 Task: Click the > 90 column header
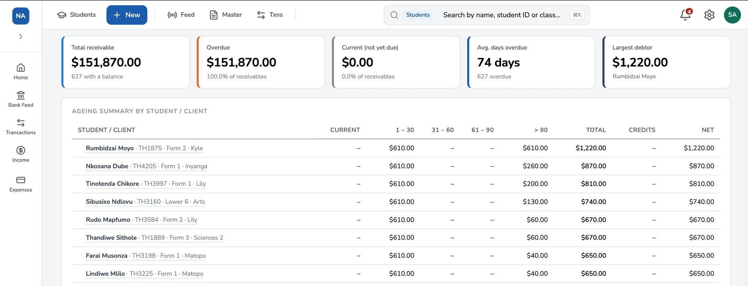(541, 130)
